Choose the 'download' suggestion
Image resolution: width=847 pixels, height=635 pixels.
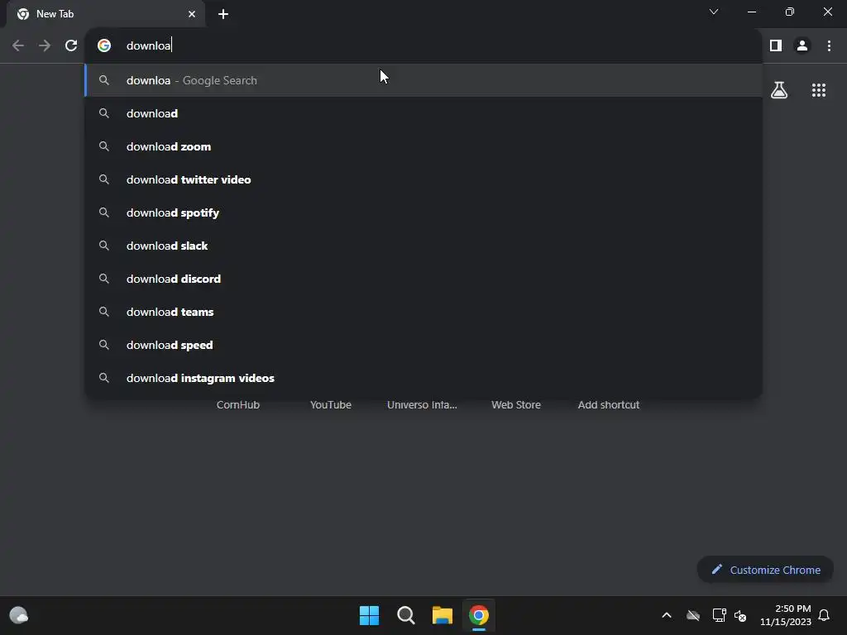point(424,113)
